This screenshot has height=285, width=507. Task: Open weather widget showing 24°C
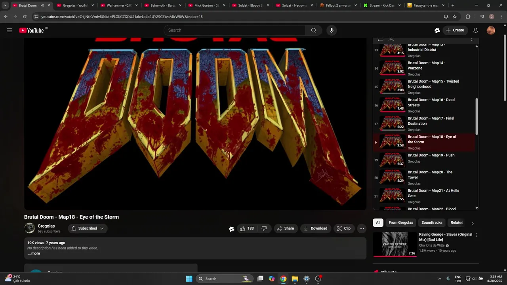pos(17,278)
